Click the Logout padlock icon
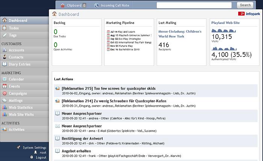This screenshot has width=263, height=161. tap(32, 157)
